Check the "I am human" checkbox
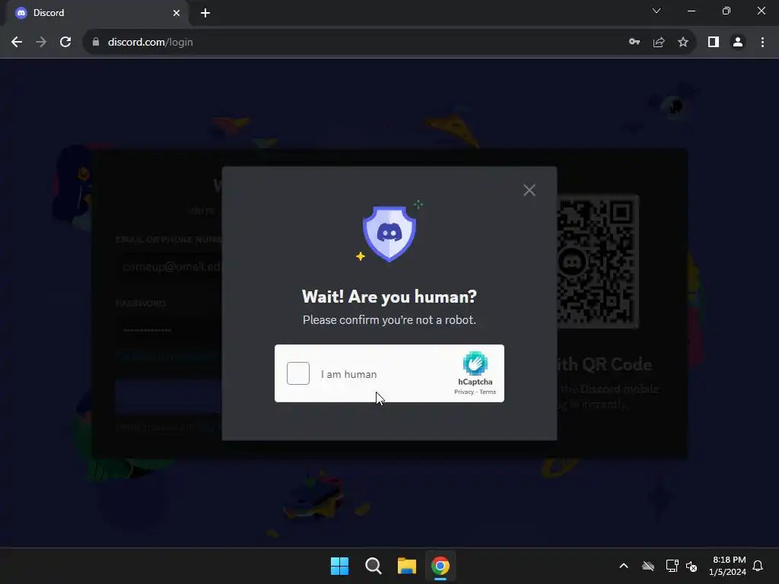Screen dimensions: 779x584 (298, 373)
